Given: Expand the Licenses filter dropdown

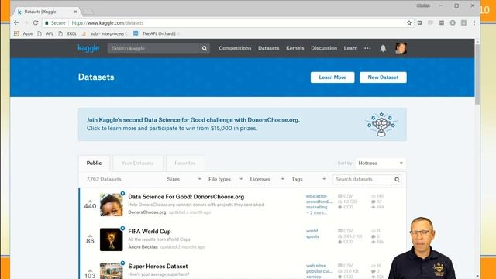Looking at the screenshot, I should 267,179.
